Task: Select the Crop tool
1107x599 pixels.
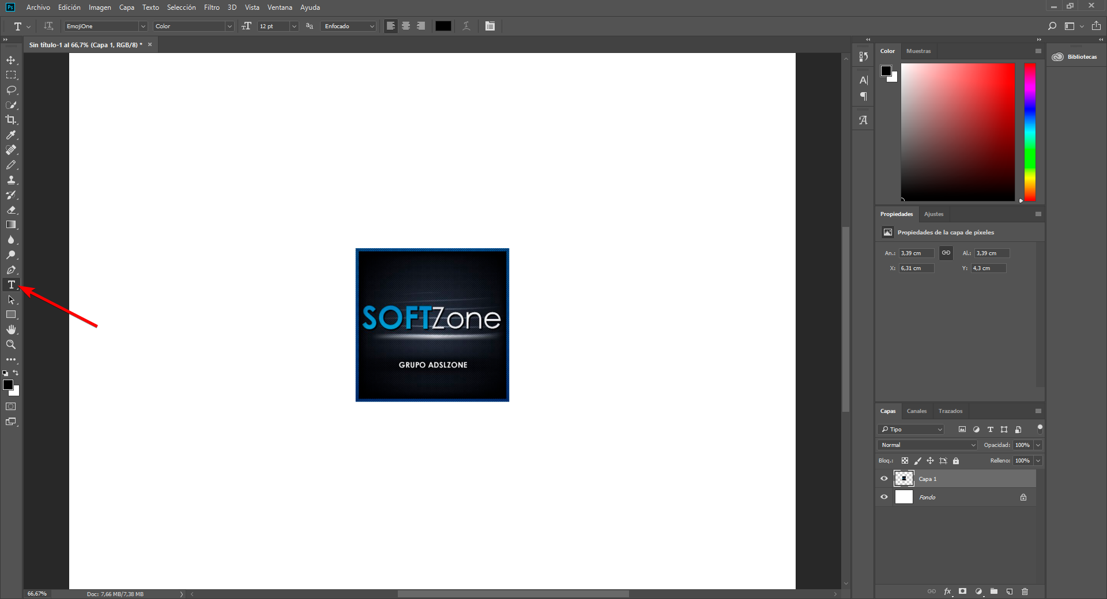Action: point(11,120)
